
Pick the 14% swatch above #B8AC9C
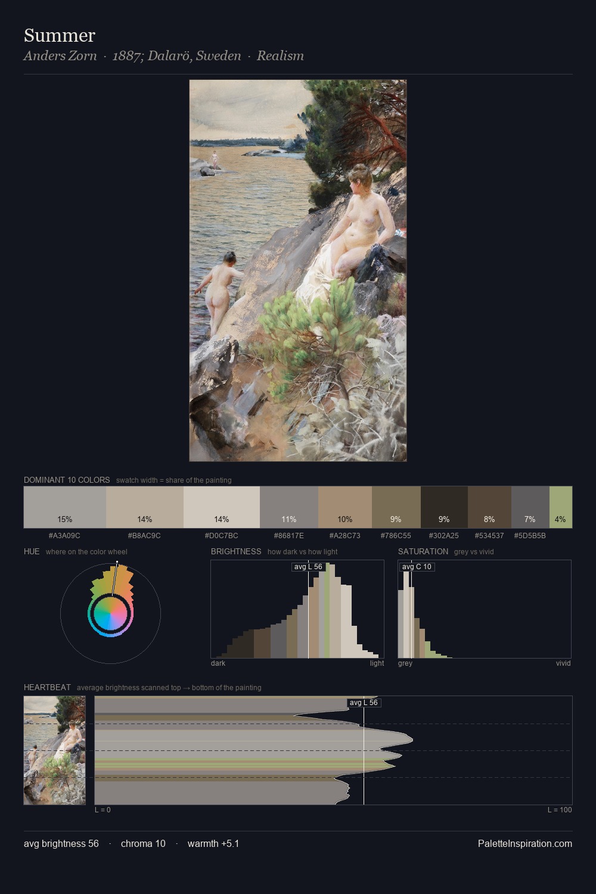(145, 507)
